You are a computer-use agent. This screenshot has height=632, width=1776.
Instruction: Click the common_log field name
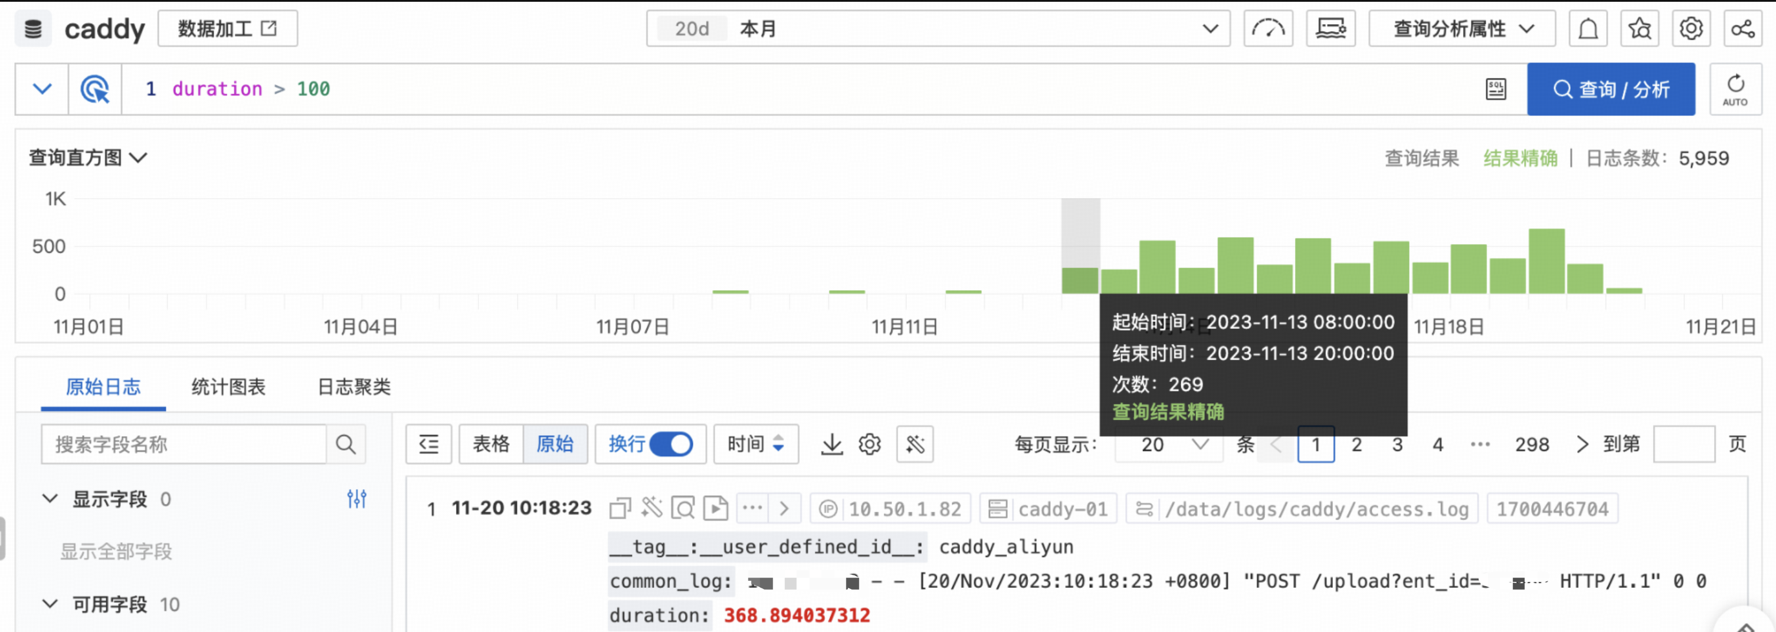[x=670, y=581]
